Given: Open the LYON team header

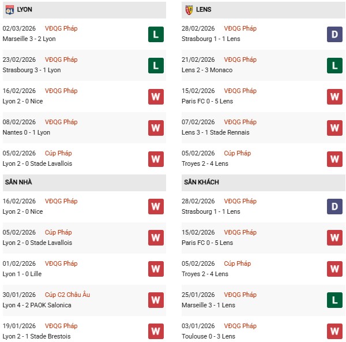Looking at the screenshot, I should point(25,10).
